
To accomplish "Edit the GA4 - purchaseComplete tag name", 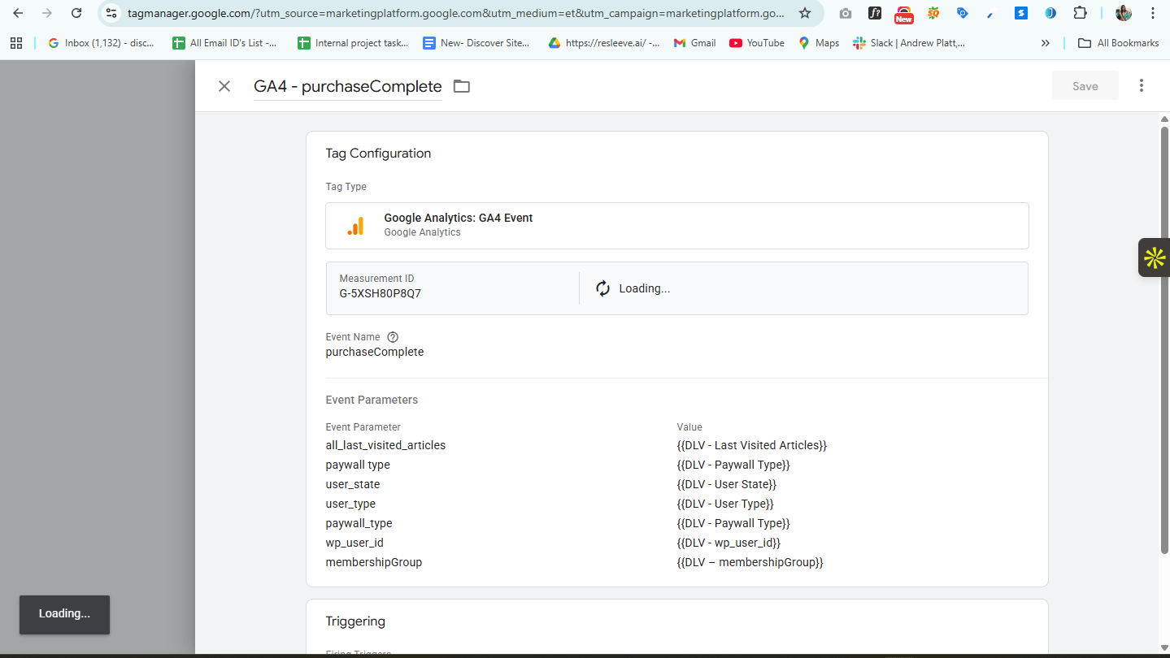I will pyautogui.click(x=348, y=86).
